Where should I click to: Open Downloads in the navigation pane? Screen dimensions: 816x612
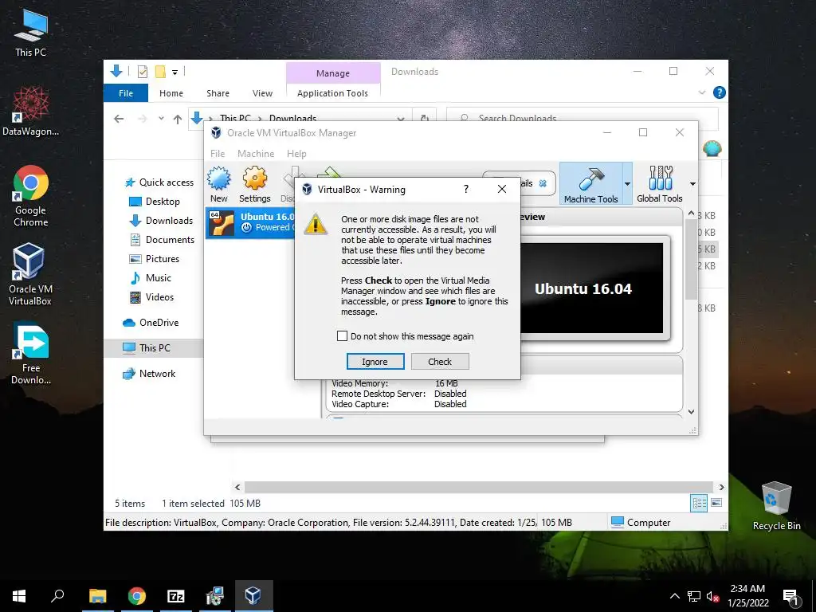(161, 221)
